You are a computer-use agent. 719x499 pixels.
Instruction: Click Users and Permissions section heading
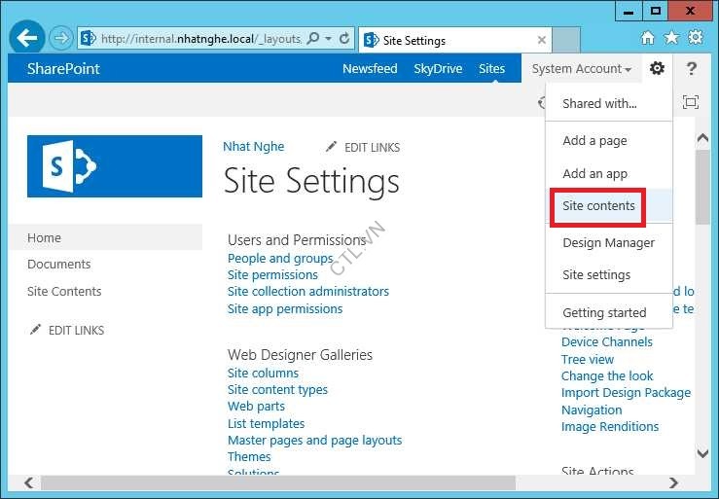point(297,240)
